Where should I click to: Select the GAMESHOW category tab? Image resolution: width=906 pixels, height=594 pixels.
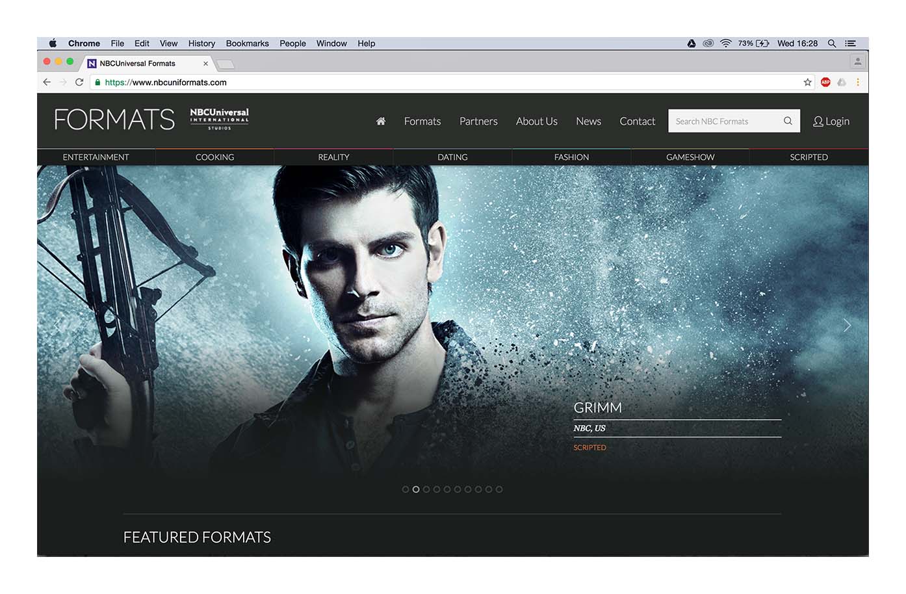(690, 157)
